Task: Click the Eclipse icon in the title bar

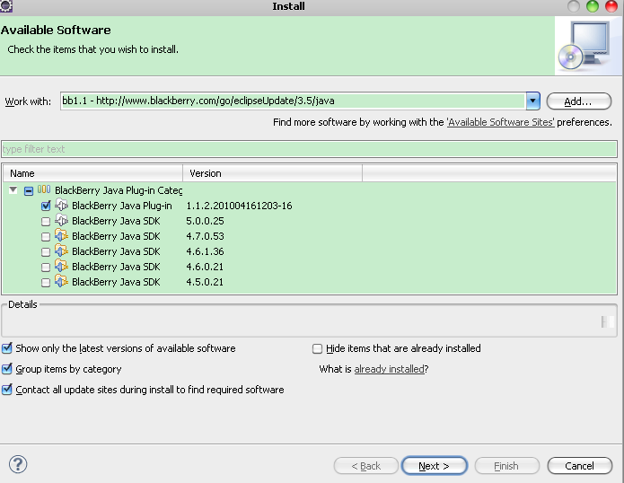Action: [6, 5]
